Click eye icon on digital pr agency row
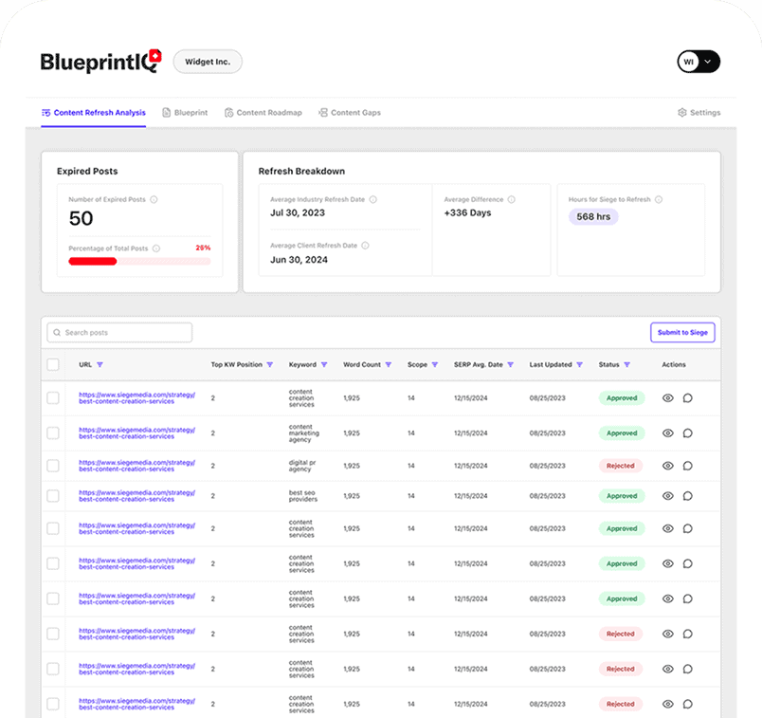Viewport: 762px width, 718px height. [668, 466]
